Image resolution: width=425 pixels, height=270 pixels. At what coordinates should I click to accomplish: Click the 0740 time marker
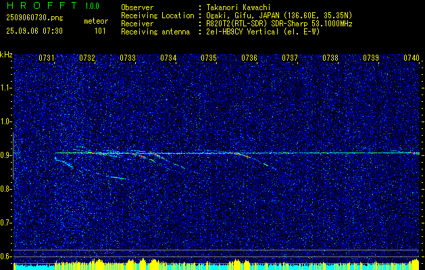pos(411,57)
